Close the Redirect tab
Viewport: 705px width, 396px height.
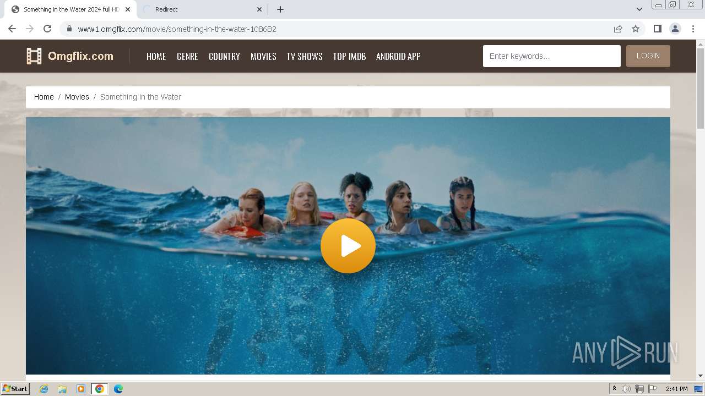(259, 9)
